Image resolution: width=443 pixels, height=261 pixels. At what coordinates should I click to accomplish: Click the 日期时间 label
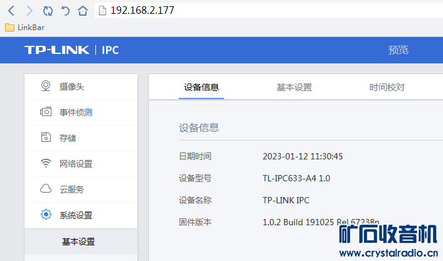[195, 156]
